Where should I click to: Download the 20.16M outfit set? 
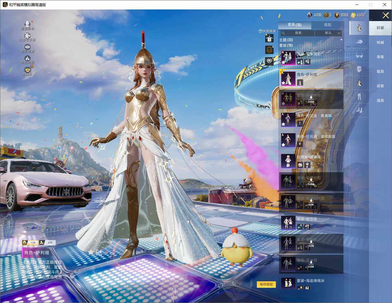point(311,98)
